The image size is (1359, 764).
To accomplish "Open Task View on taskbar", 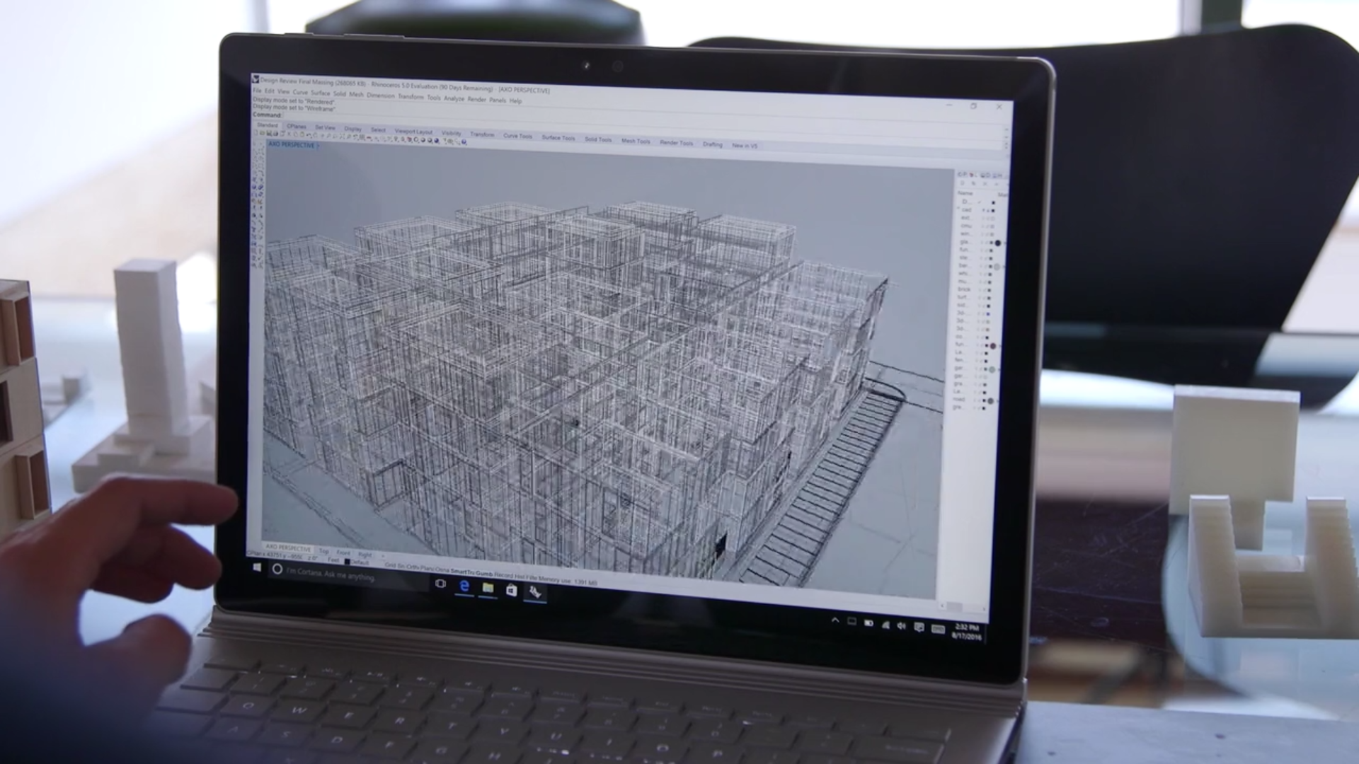I will 440,584.
